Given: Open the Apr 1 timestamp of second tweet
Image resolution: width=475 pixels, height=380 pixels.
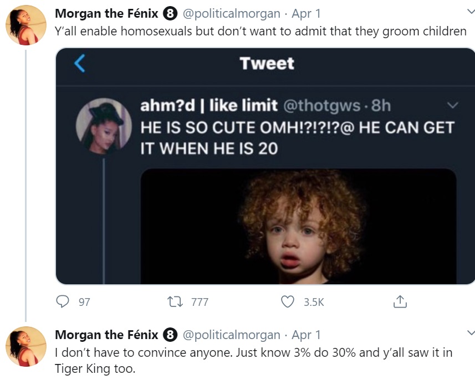Looking at the screenshot, I should click(306, 335).
